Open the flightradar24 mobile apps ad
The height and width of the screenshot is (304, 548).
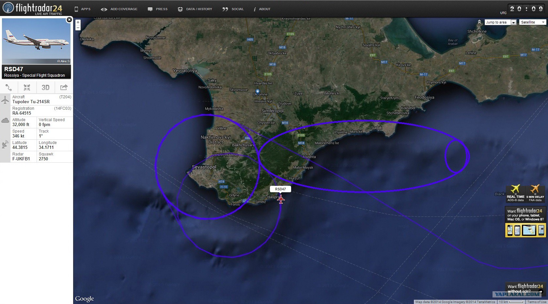tap(525, 221)
